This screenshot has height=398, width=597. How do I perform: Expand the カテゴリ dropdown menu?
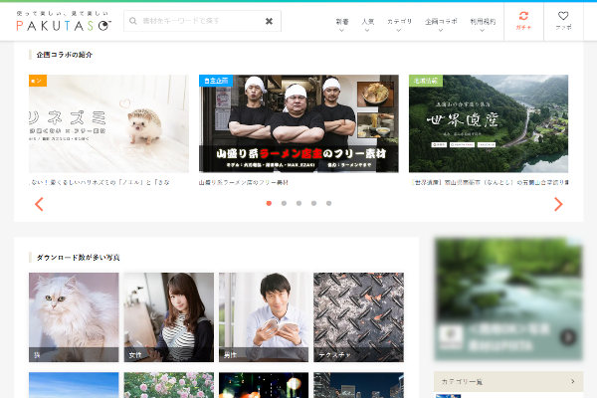coord(400,22)
